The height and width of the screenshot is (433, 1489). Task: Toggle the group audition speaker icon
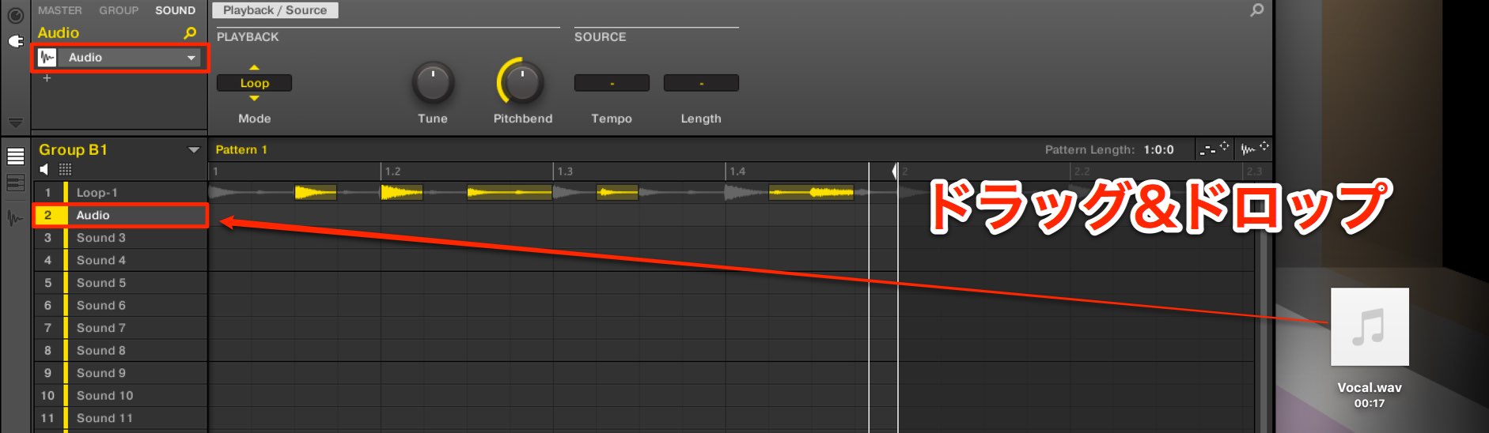click(44, 169)
